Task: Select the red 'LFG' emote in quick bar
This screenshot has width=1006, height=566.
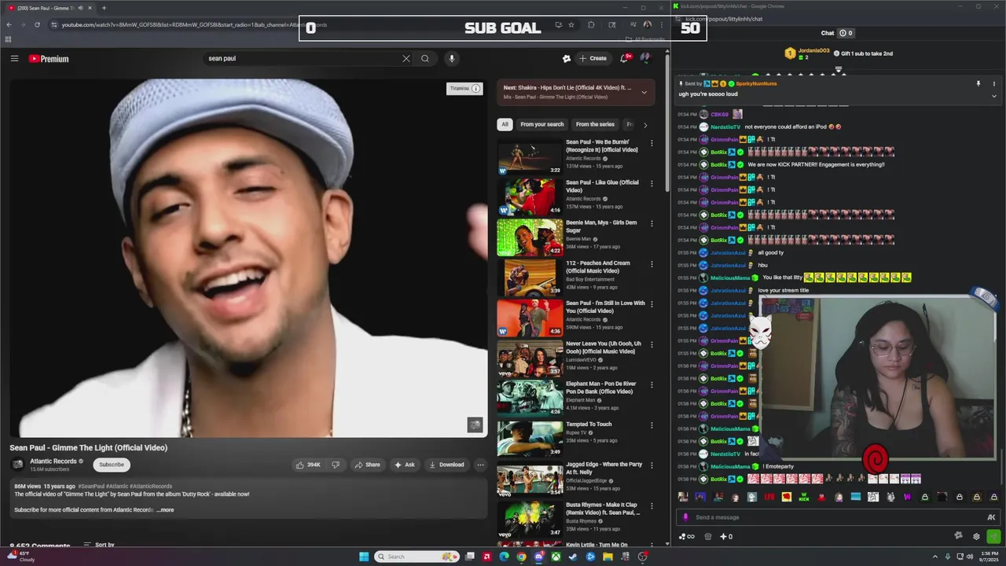Action: click(769, 497)
